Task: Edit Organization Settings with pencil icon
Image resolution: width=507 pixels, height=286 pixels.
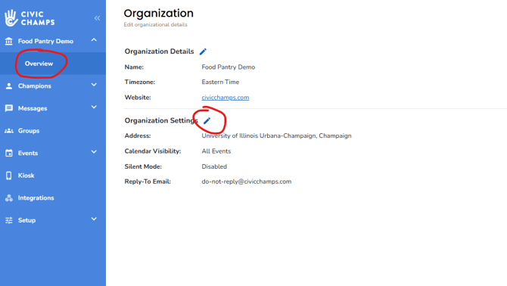Action: (x=207, y=121)
